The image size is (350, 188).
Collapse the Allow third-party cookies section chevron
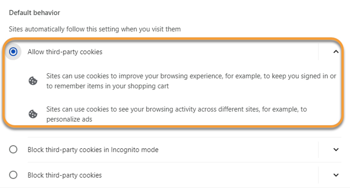click(336, 52)
